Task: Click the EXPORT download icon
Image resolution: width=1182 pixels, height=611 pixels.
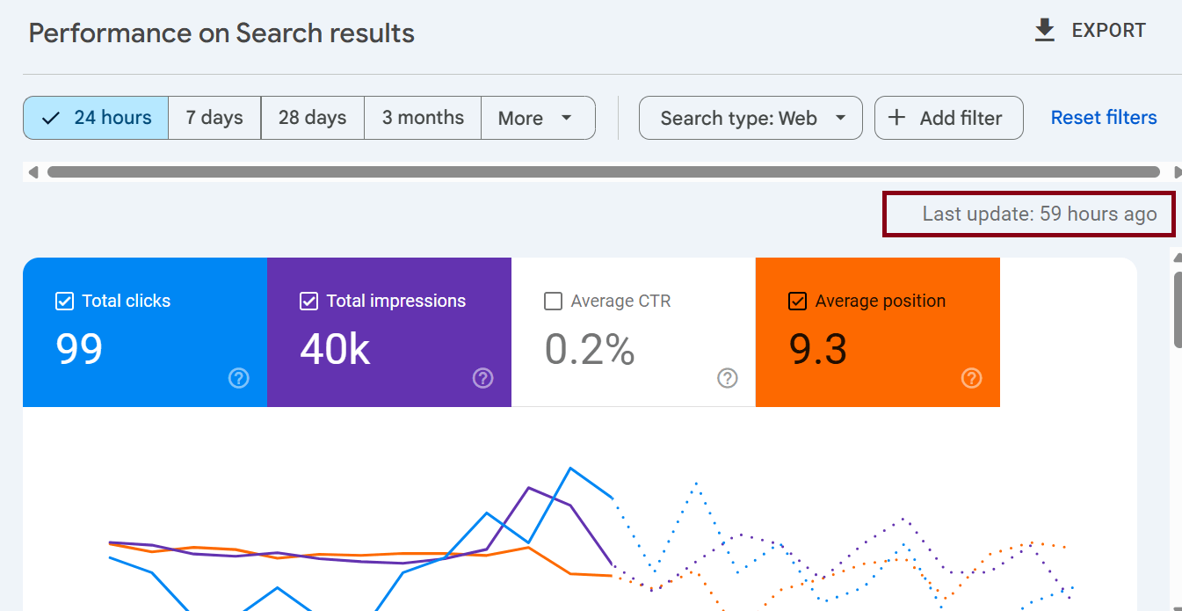Action: [x=1044, y=29]
